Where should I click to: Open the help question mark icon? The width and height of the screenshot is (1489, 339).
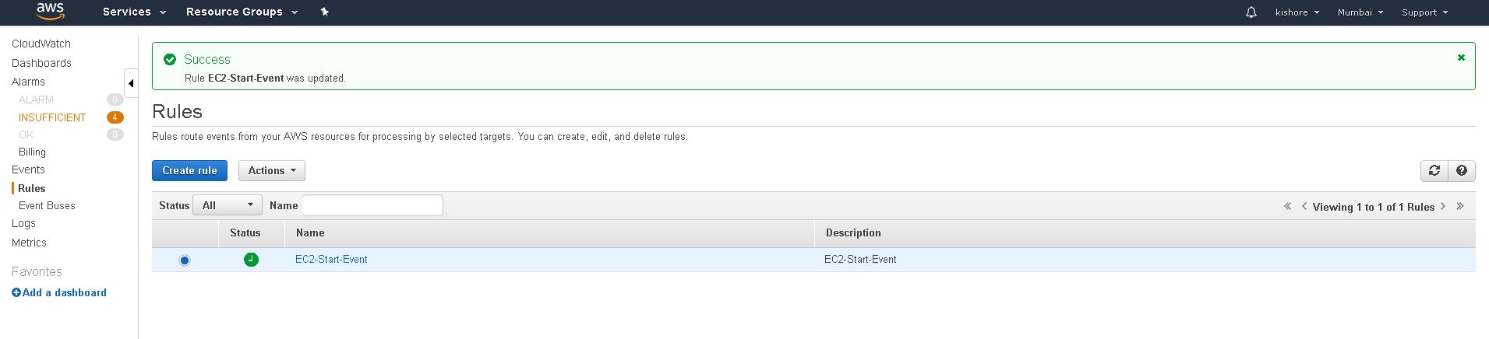[1462, 171]
